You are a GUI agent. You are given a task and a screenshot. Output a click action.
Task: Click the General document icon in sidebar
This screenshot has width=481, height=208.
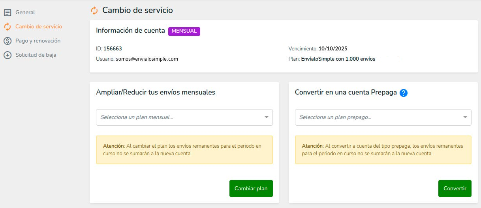pos(8,13)
